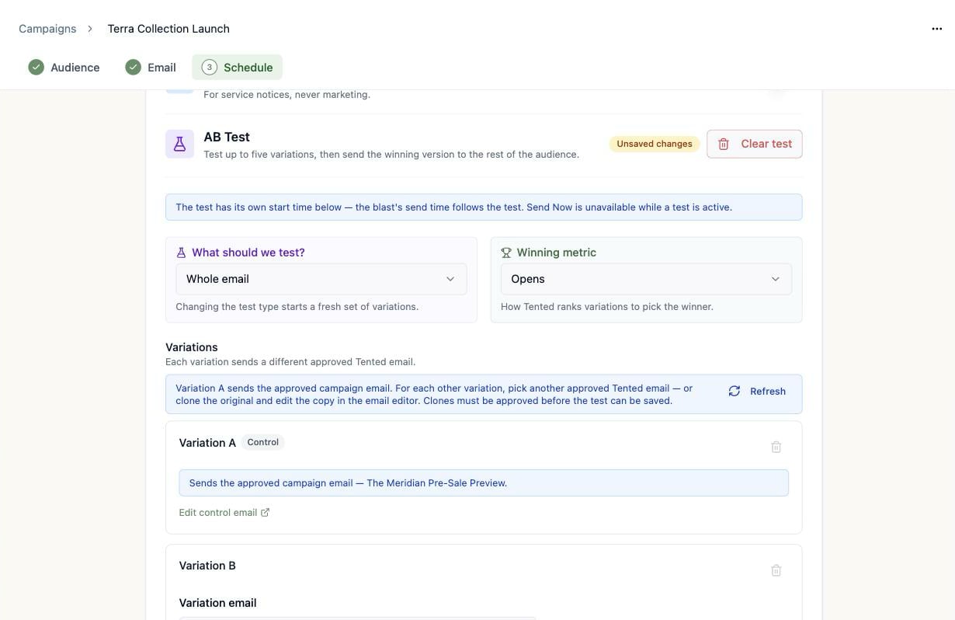Click the refresh arrows icon
The width and height of the screenshot is (955, 620).
[734, 391]
